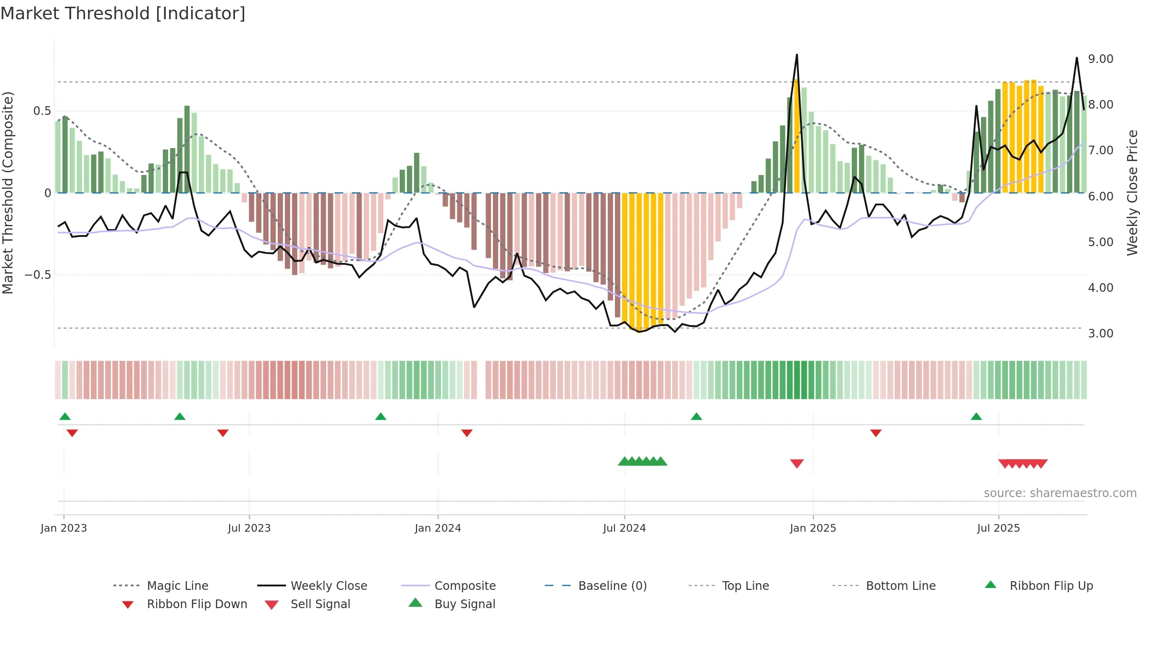Click the Market Threshold [Indicator] chart title
The width and height of the screenshot is (1153, 649).
click(x=123, y=13)
